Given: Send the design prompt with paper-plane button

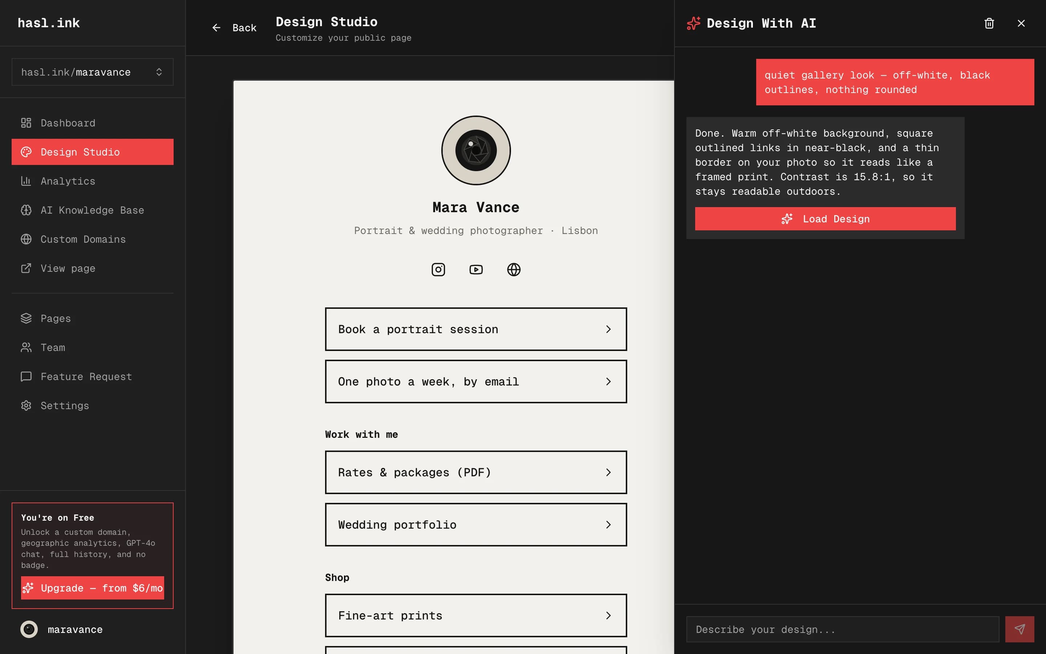Looking at the screenshot, I should click(1019, 629).
